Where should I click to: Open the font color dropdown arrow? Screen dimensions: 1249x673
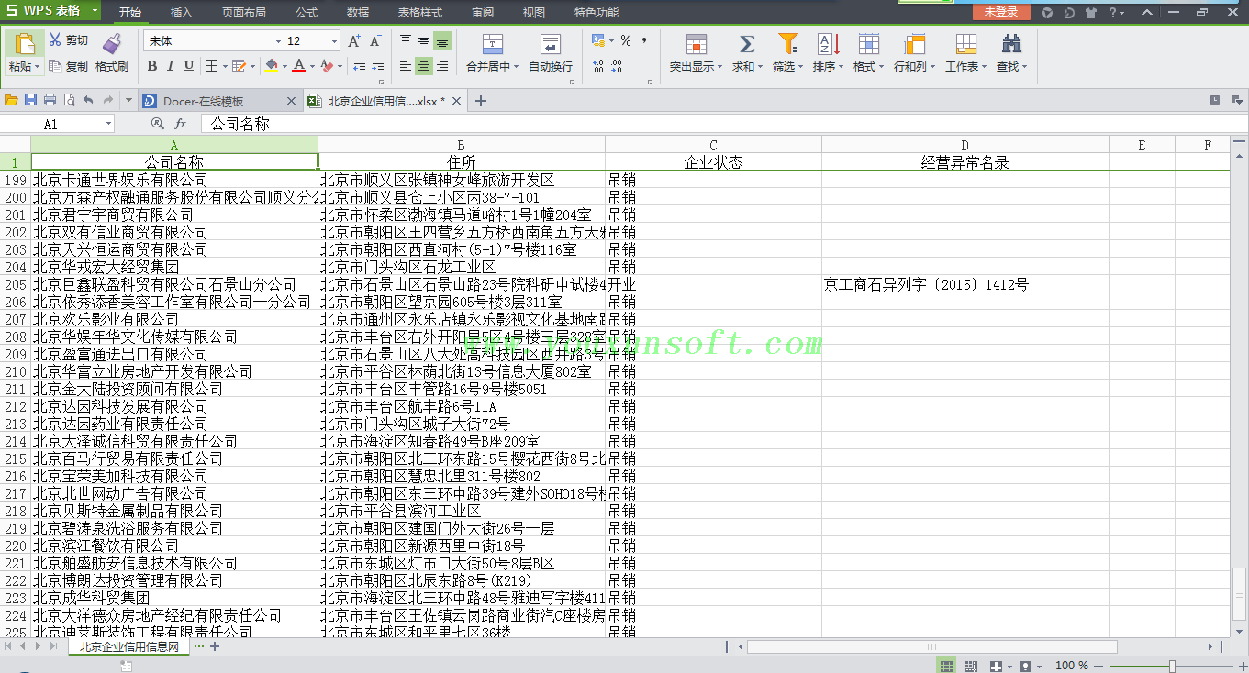(x=311, y=66)
